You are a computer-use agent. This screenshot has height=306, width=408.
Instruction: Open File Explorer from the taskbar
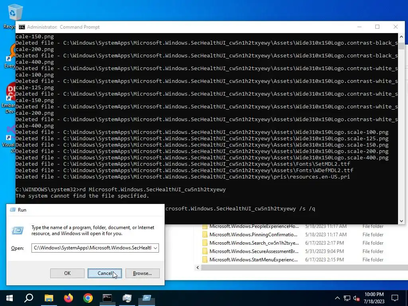click(x=49, y=298)
